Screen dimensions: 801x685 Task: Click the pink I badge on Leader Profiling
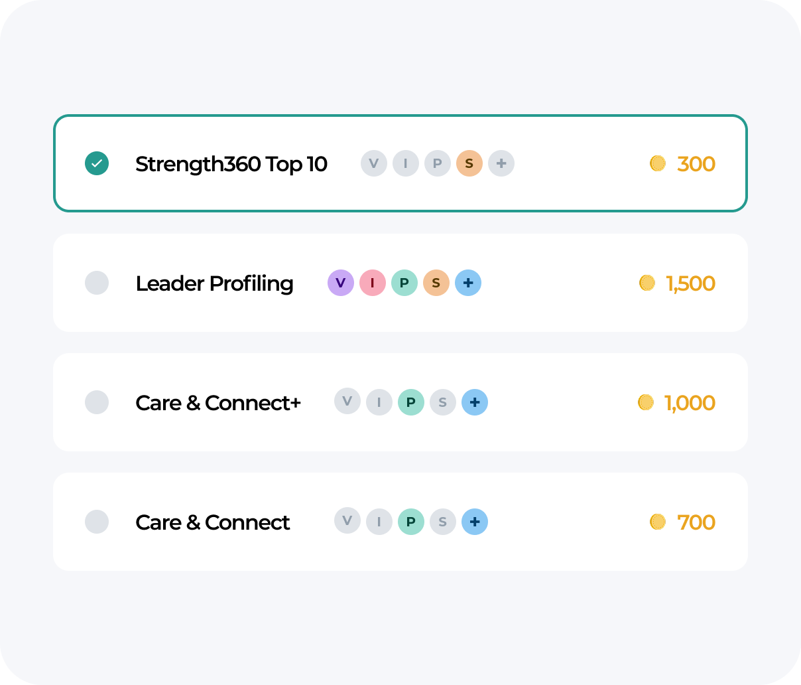pos(373,283)
